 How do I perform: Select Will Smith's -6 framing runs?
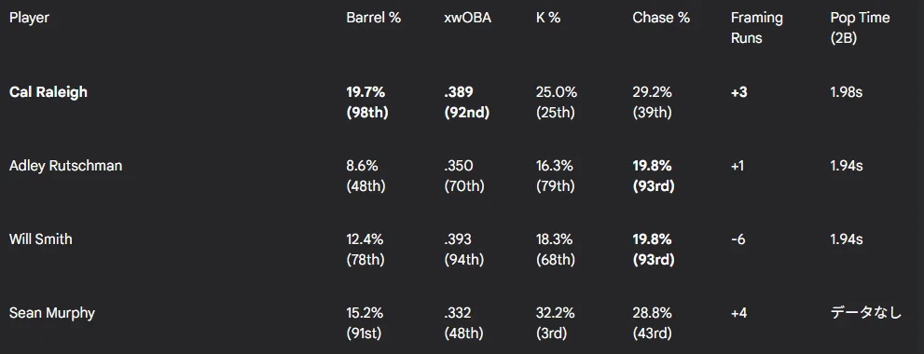(738, 239)
